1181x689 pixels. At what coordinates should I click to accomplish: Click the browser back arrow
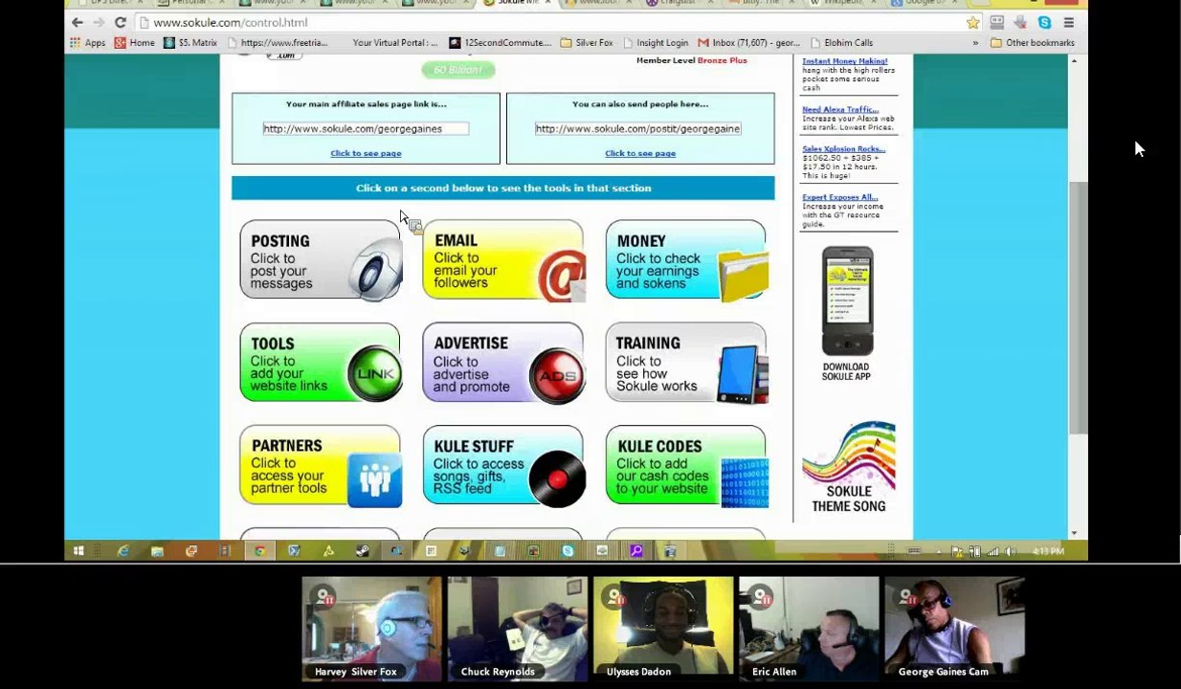coord(78,22)
